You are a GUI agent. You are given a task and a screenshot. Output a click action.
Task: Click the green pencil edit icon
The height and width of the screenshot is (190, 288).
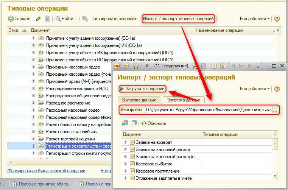(38, 19)
